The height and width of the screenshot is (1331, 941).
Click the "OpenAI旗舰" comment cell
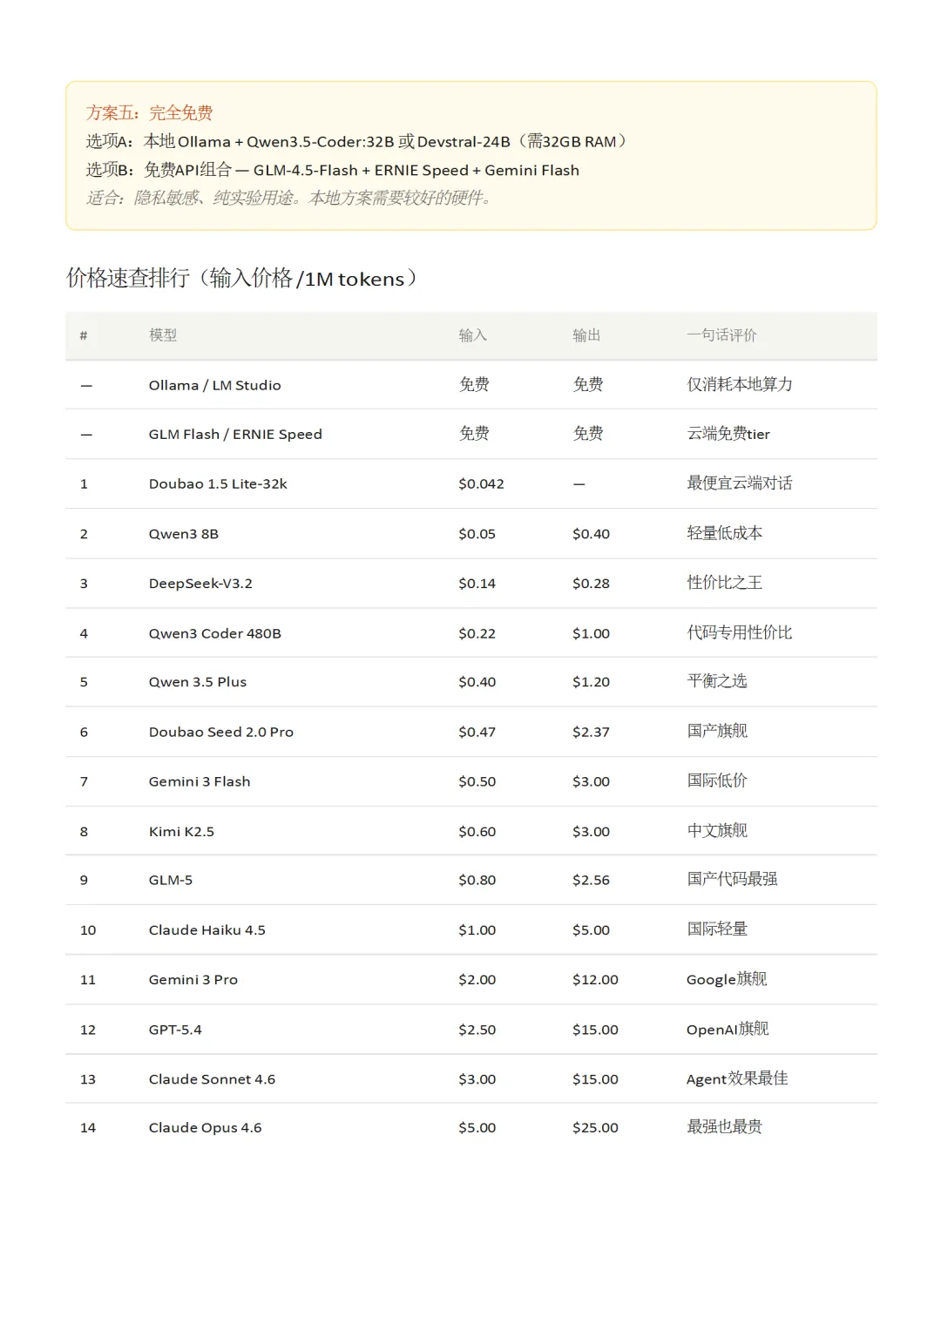[x=728, y=1029]
